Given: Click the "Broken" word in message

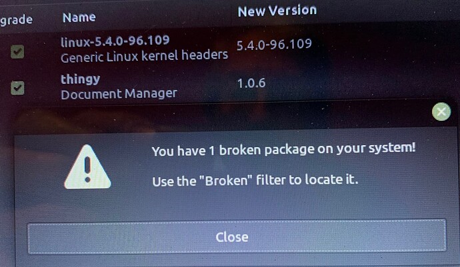Looking at the screenshot, I should (226, 180).
